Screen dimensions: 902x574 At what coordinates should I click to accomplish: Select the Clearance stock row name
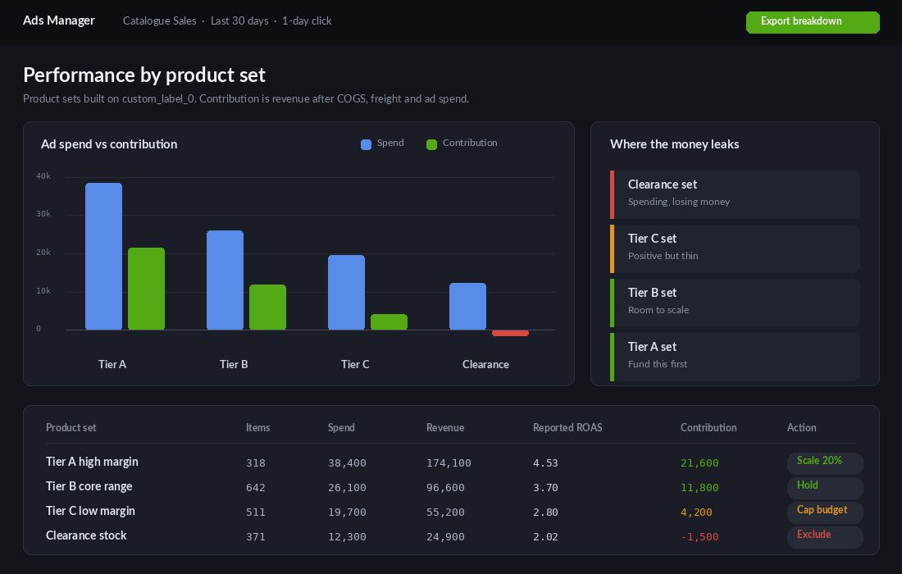pyautogui.click(x=86, y=535)
